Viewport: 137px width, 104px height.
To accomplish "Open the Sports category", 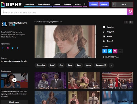I will (x=57, y=4).
